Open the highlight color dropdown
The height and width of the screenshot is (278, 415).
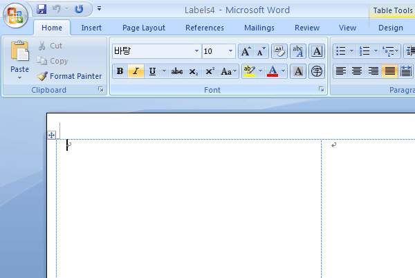[261, 71]
